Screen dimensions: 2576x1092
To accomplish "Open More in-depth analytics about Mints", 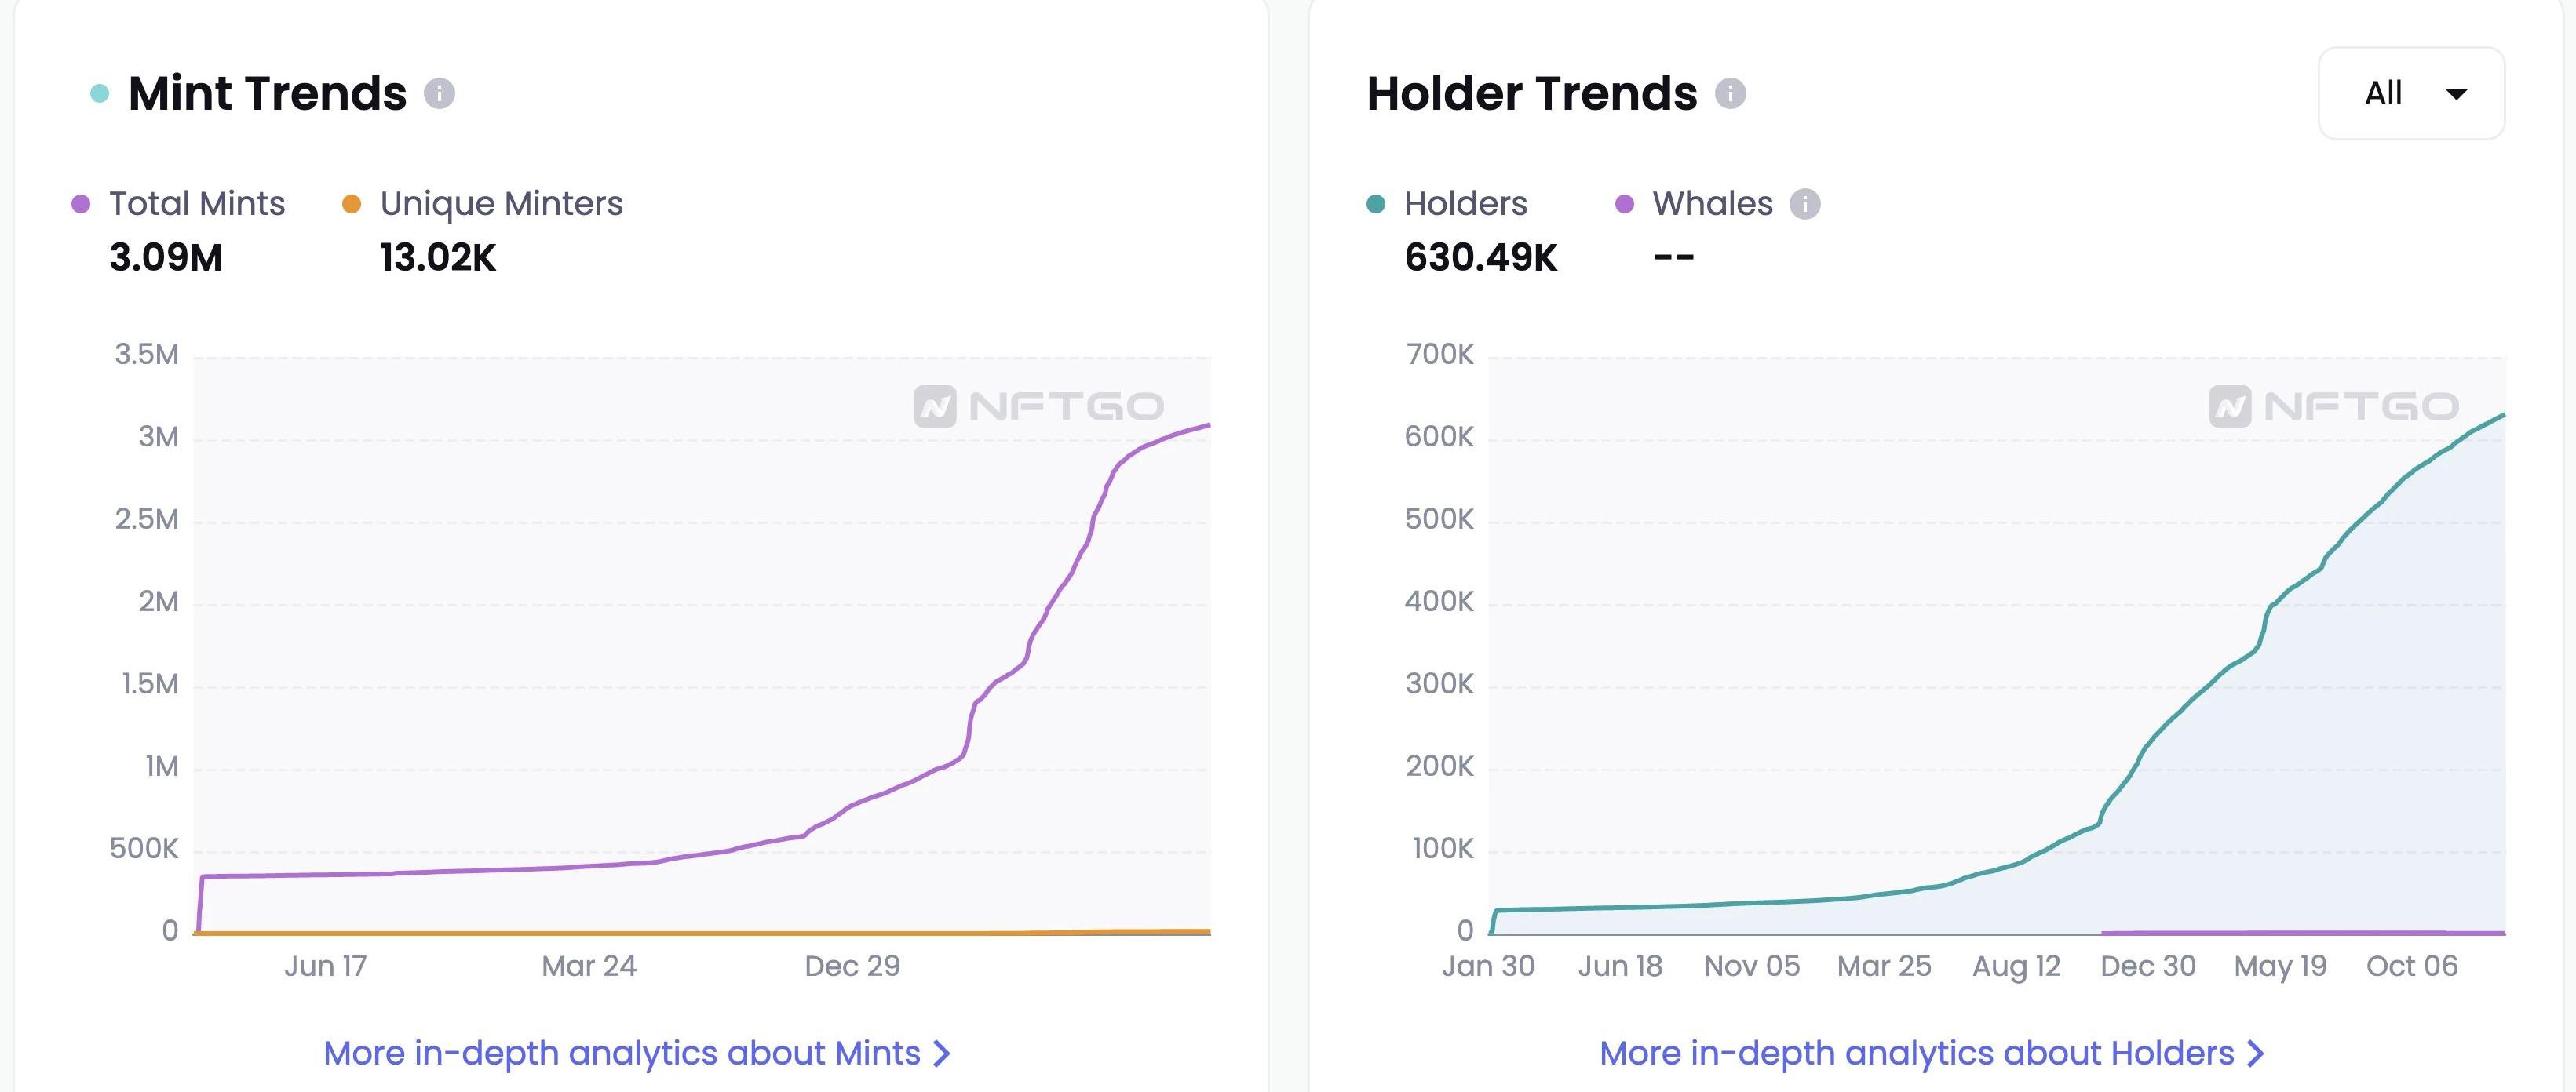I will tap(622, 1053).
